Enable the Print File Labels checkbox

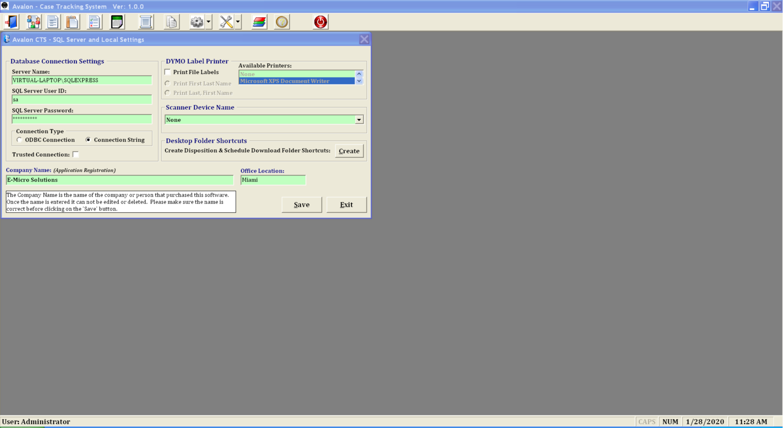pyautogui.click(x=167, y=72)
